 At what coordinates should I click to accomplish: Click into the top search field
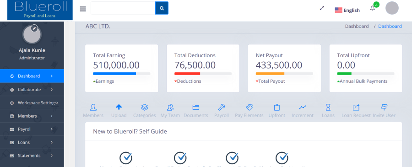(x=123, y=8)
